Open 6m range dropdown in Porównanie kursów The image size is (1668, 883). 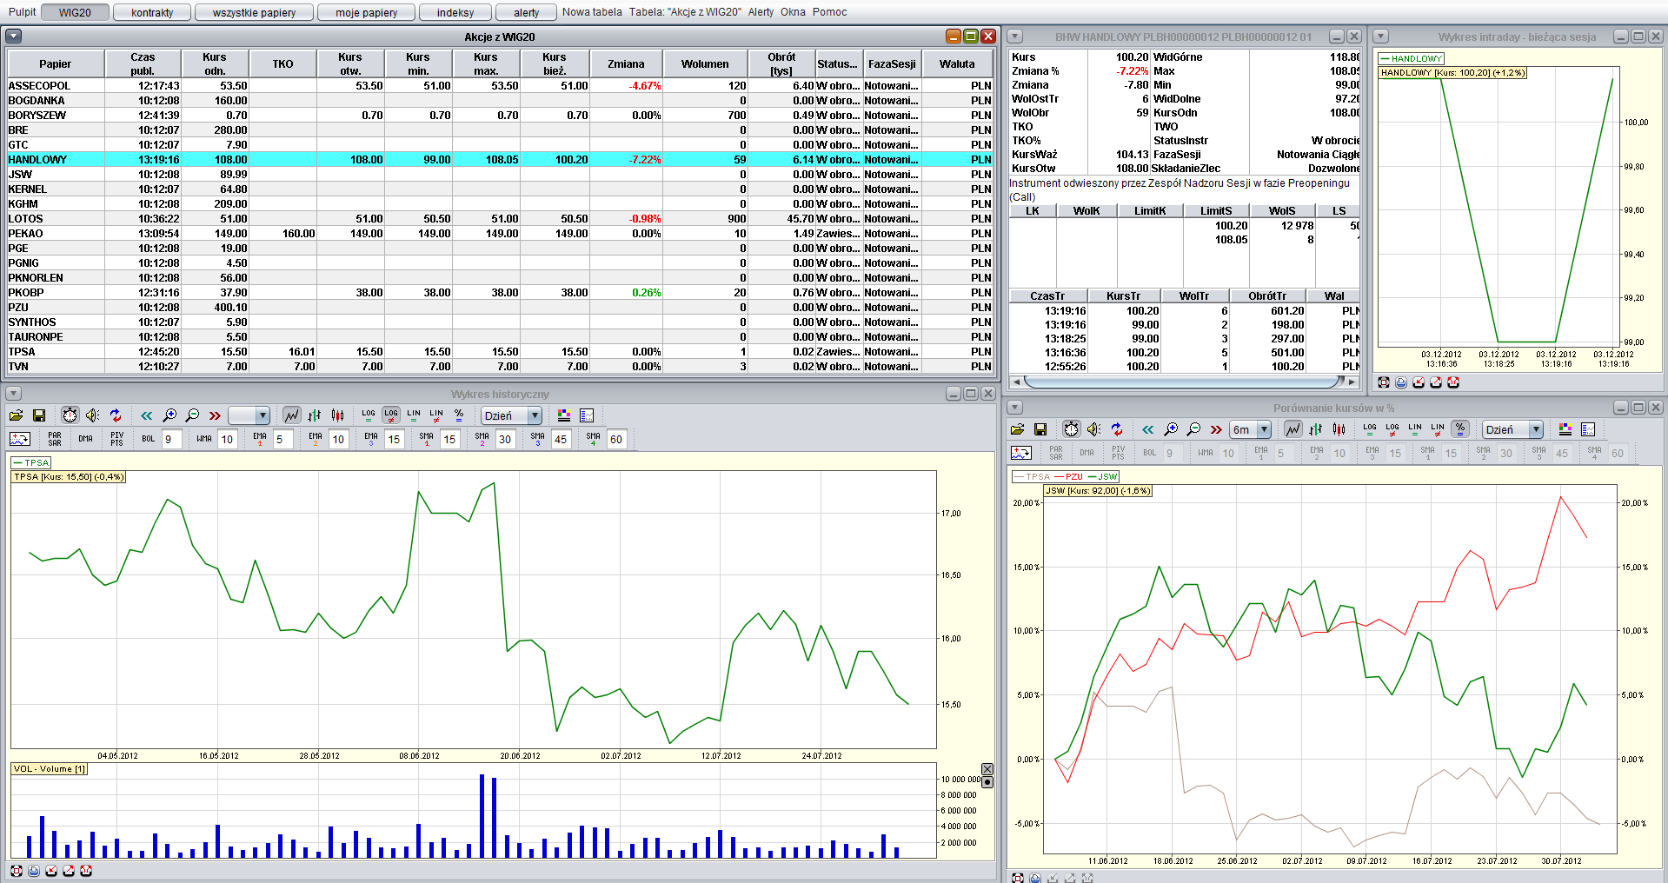tap(1251, 430)
